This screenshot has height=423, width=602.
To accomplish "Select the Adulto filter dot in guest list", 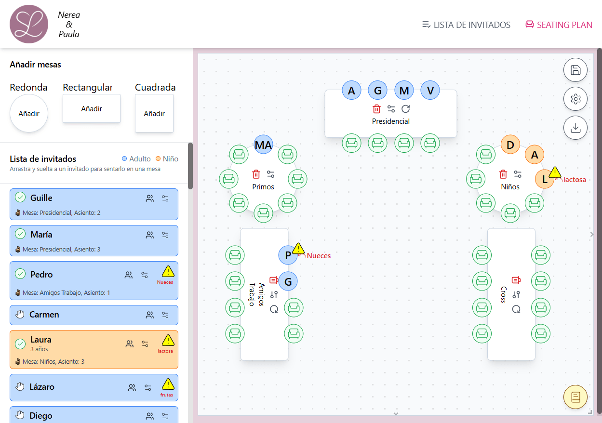I will pyautogui.click(x=124, y=159).
